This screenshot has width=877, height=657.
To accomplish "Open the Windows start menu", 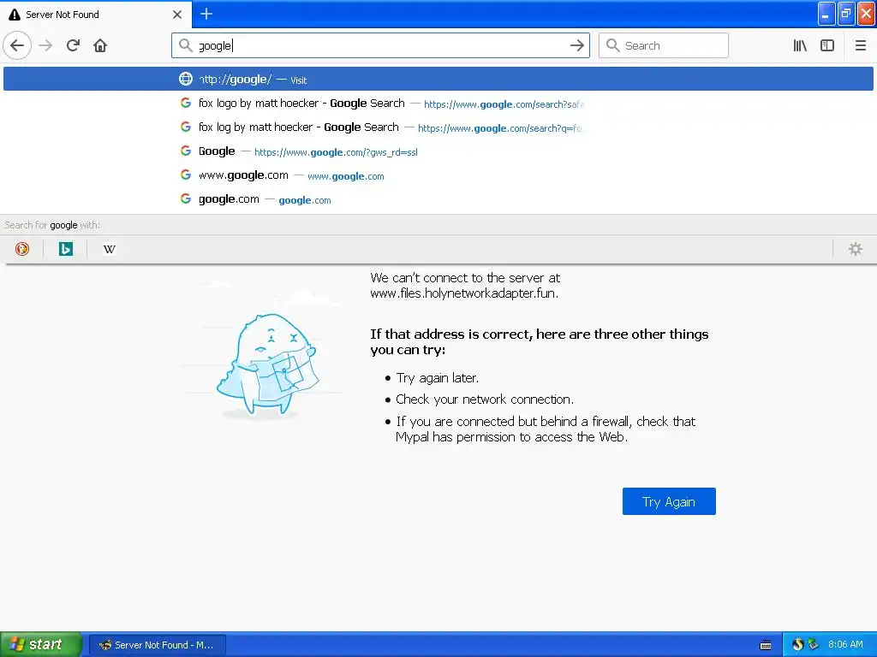I will coord(41,644).
